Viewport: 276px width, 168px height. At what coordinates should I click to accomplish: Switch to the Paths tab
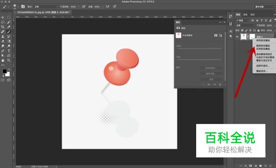click(252, 14)
